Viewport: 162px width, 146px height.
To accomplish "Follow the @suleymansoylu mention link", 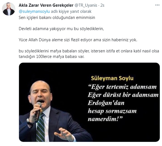I will (x=34, y=11).
